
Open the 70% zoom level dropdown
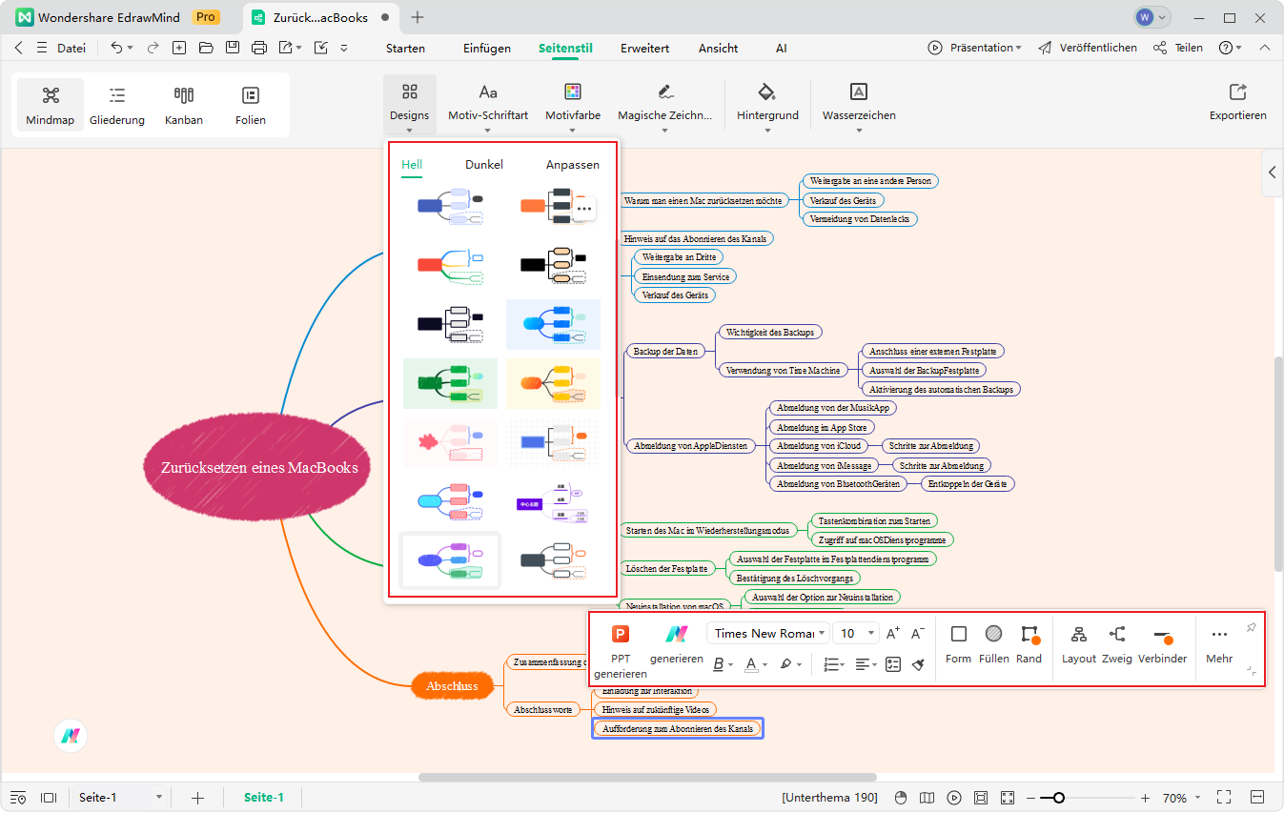(x=1181, y=798)
